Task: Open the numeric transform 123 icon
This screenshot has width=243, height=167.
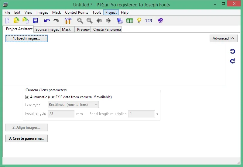Action: [148, 21]
